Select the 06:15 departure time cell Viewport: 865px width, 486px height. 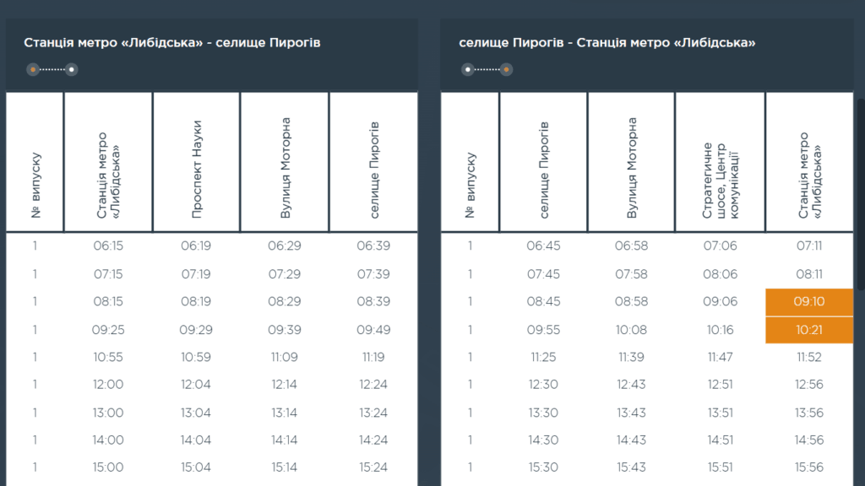(108, 246)
